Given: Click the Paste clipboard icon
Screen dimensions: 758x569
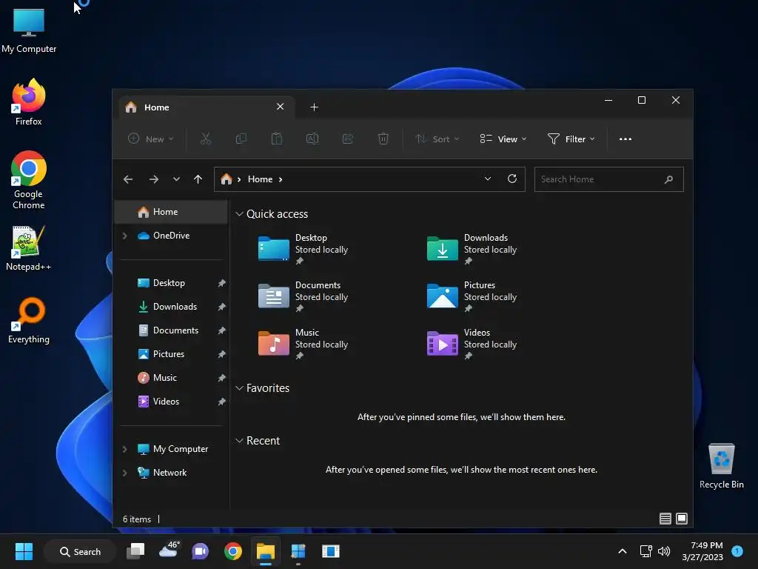Looking at the screenshot, I should point(277,139).
